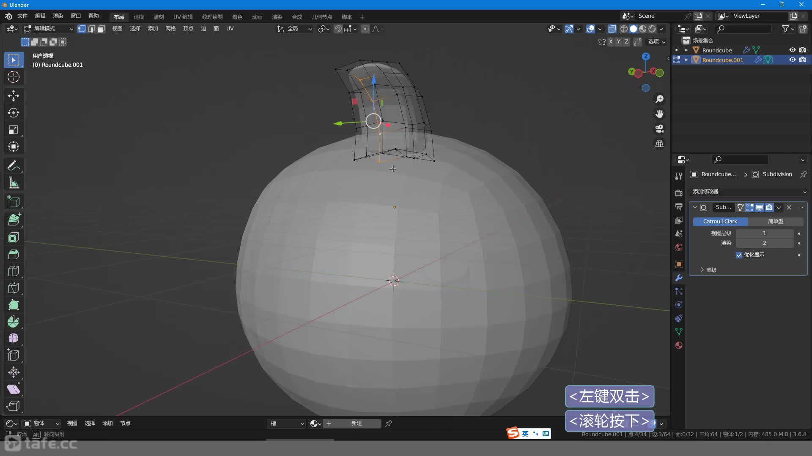The height and width of the screenshot is (456, 812).
Task: Switch to the Modeling (建模) workspace tab
Action: [x=139, y=17]
